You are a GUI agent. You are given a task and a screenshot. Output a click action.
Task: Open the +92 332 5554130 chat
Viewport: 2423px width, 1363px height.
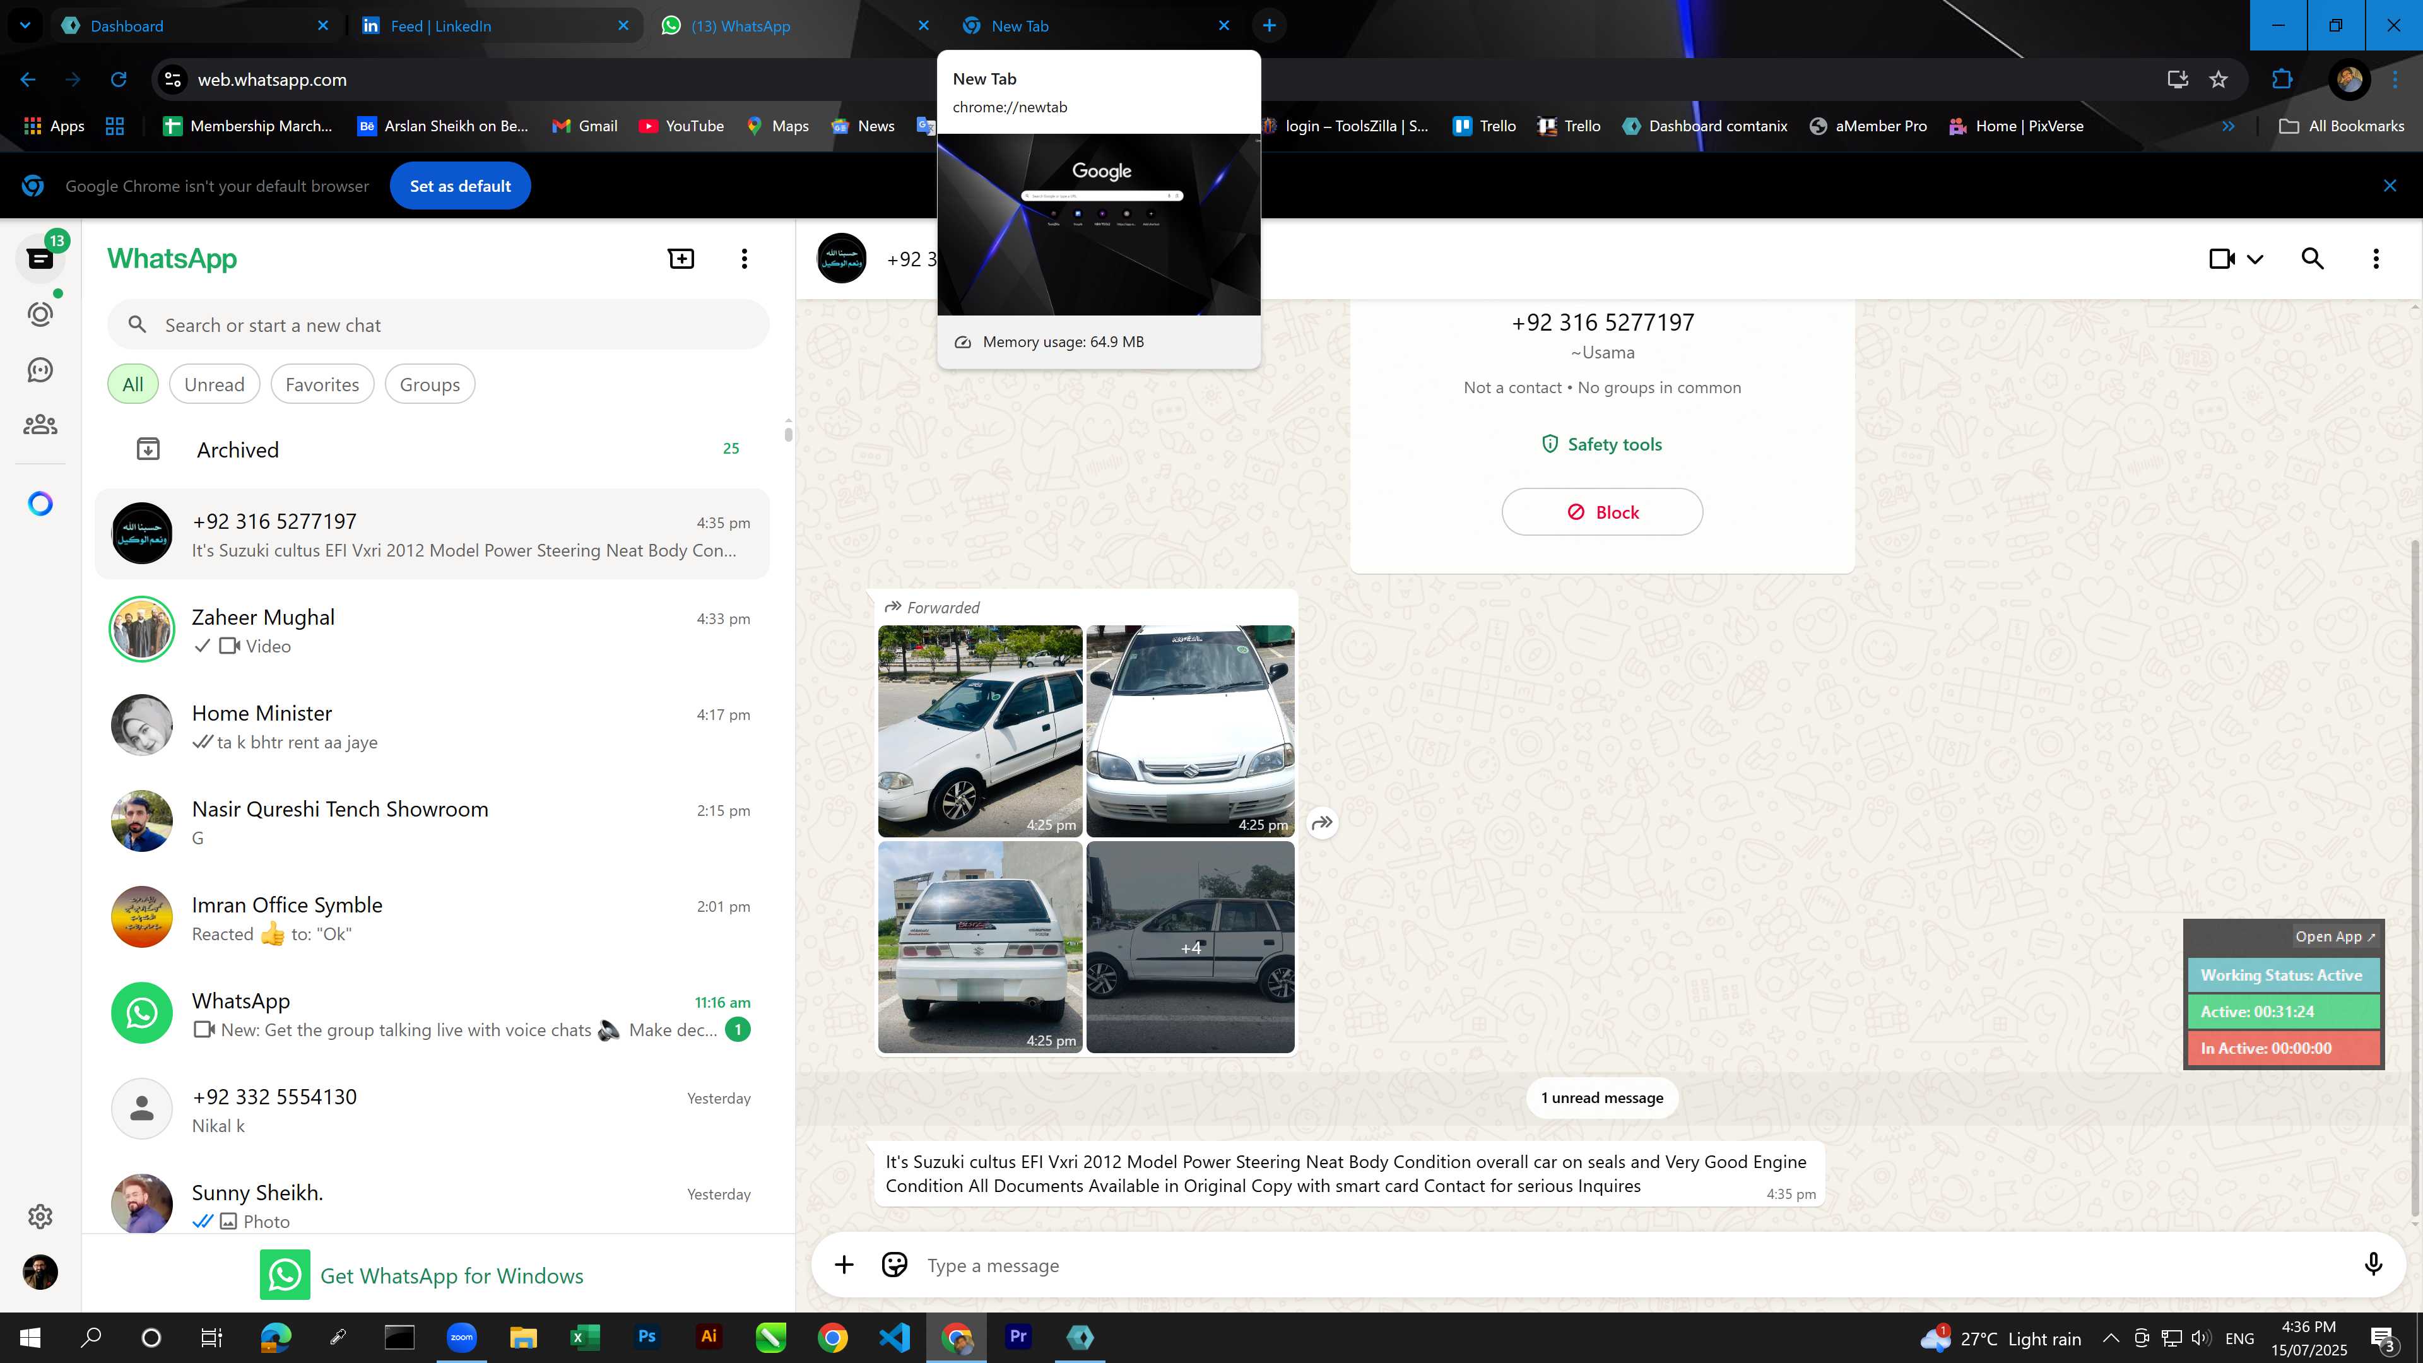pyautogui.click(x=432, y=1110)
